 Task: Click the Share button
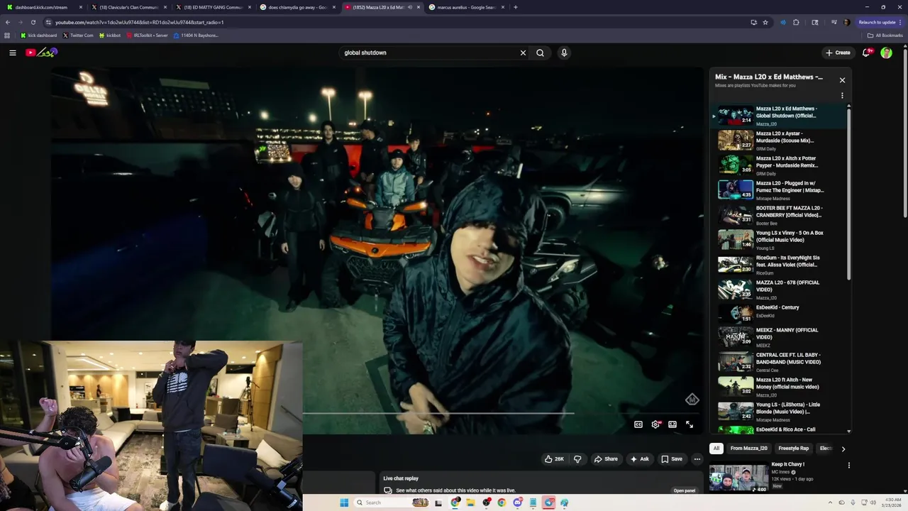(606, 459)
